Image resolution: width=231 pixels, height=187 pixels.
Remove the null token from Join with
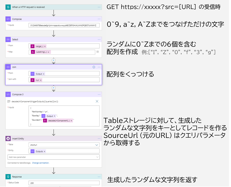click(41, 80)
